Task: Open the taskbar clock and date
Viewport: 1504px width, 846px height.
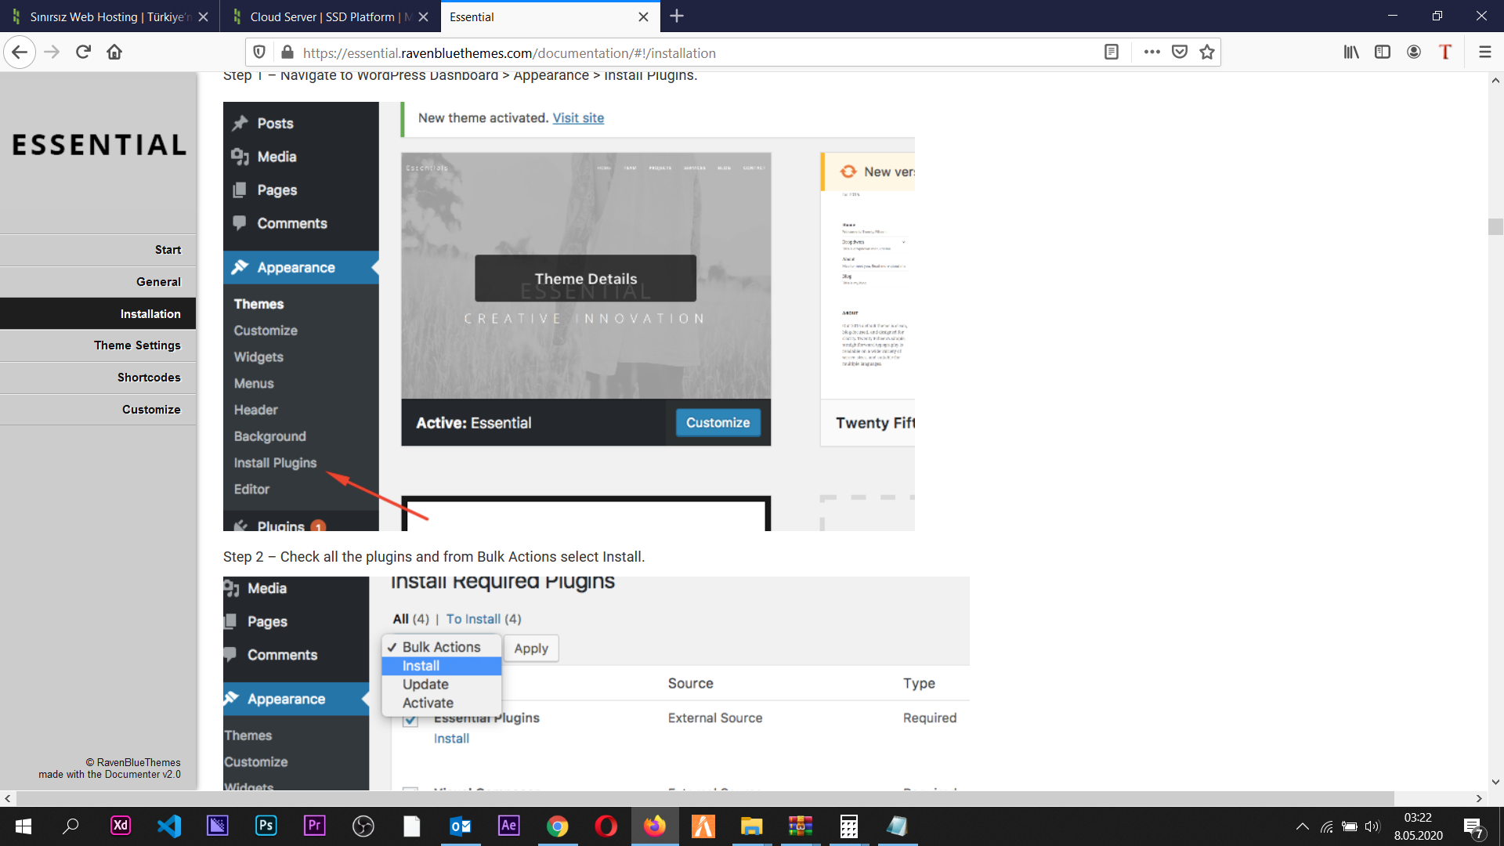Action: point(1418,826)
